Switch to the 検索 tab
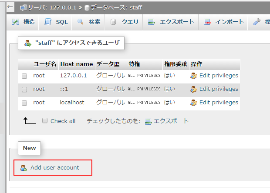The width and height of the screenshot is (270, 193). 88,22
